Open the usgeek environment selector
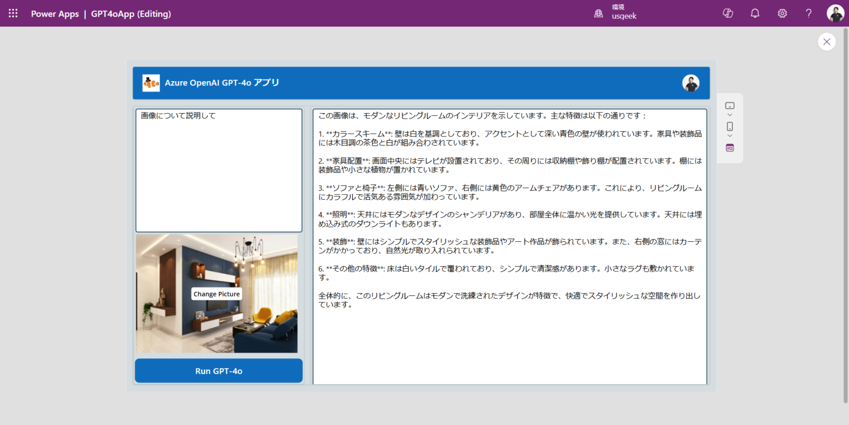The height and width of the screenshot is (425, 849). coord(615,13)
